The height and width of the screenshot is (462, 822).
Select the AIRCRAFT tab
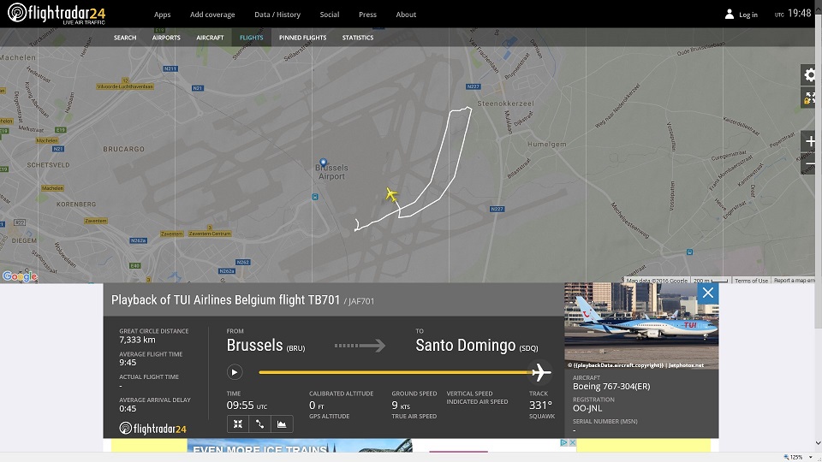click(x=210, y=38)
